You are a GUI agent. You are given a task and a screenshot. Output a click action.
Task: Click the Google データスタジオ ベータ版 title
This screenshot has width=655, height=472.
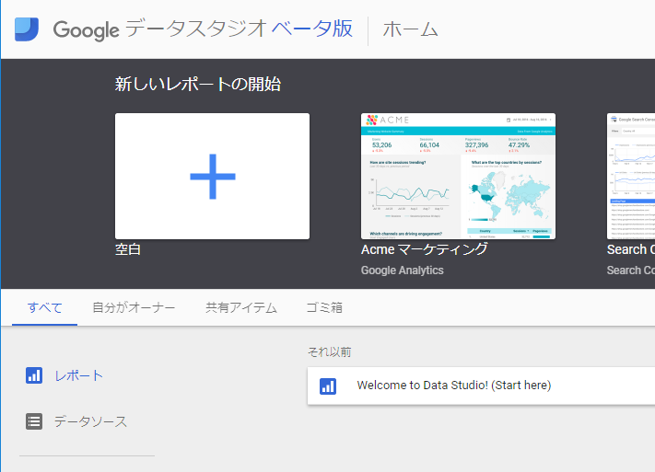[203, 29]
